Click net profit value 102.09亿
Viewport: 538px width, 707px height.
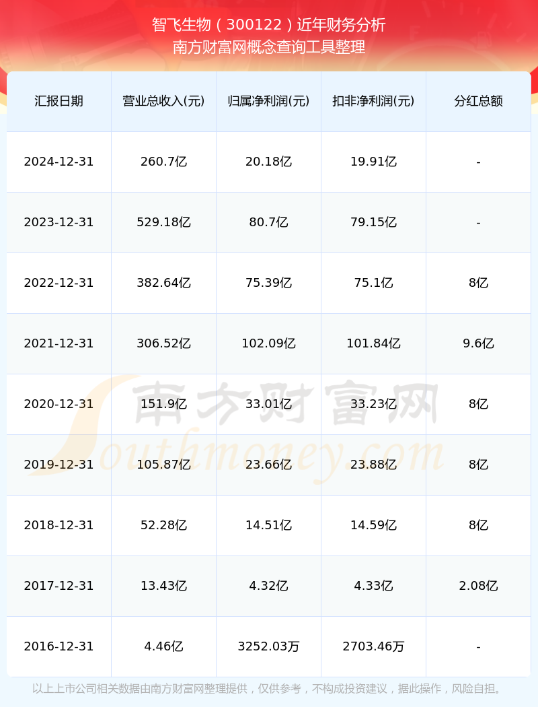269,343
